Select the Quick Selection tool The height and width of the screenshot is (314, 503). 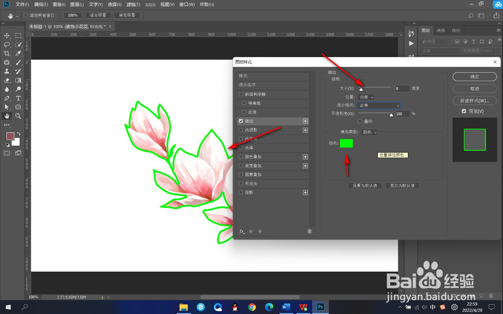pos(18,45)
